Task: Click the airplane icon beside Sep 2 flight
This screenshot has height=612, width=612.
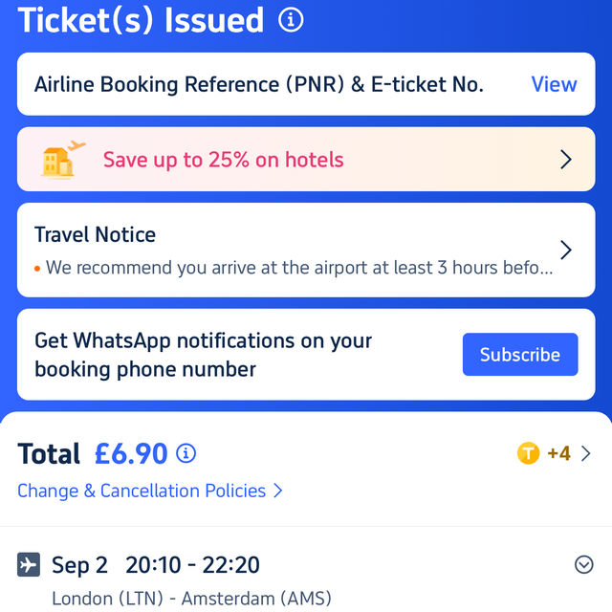Action: point(29,564)
